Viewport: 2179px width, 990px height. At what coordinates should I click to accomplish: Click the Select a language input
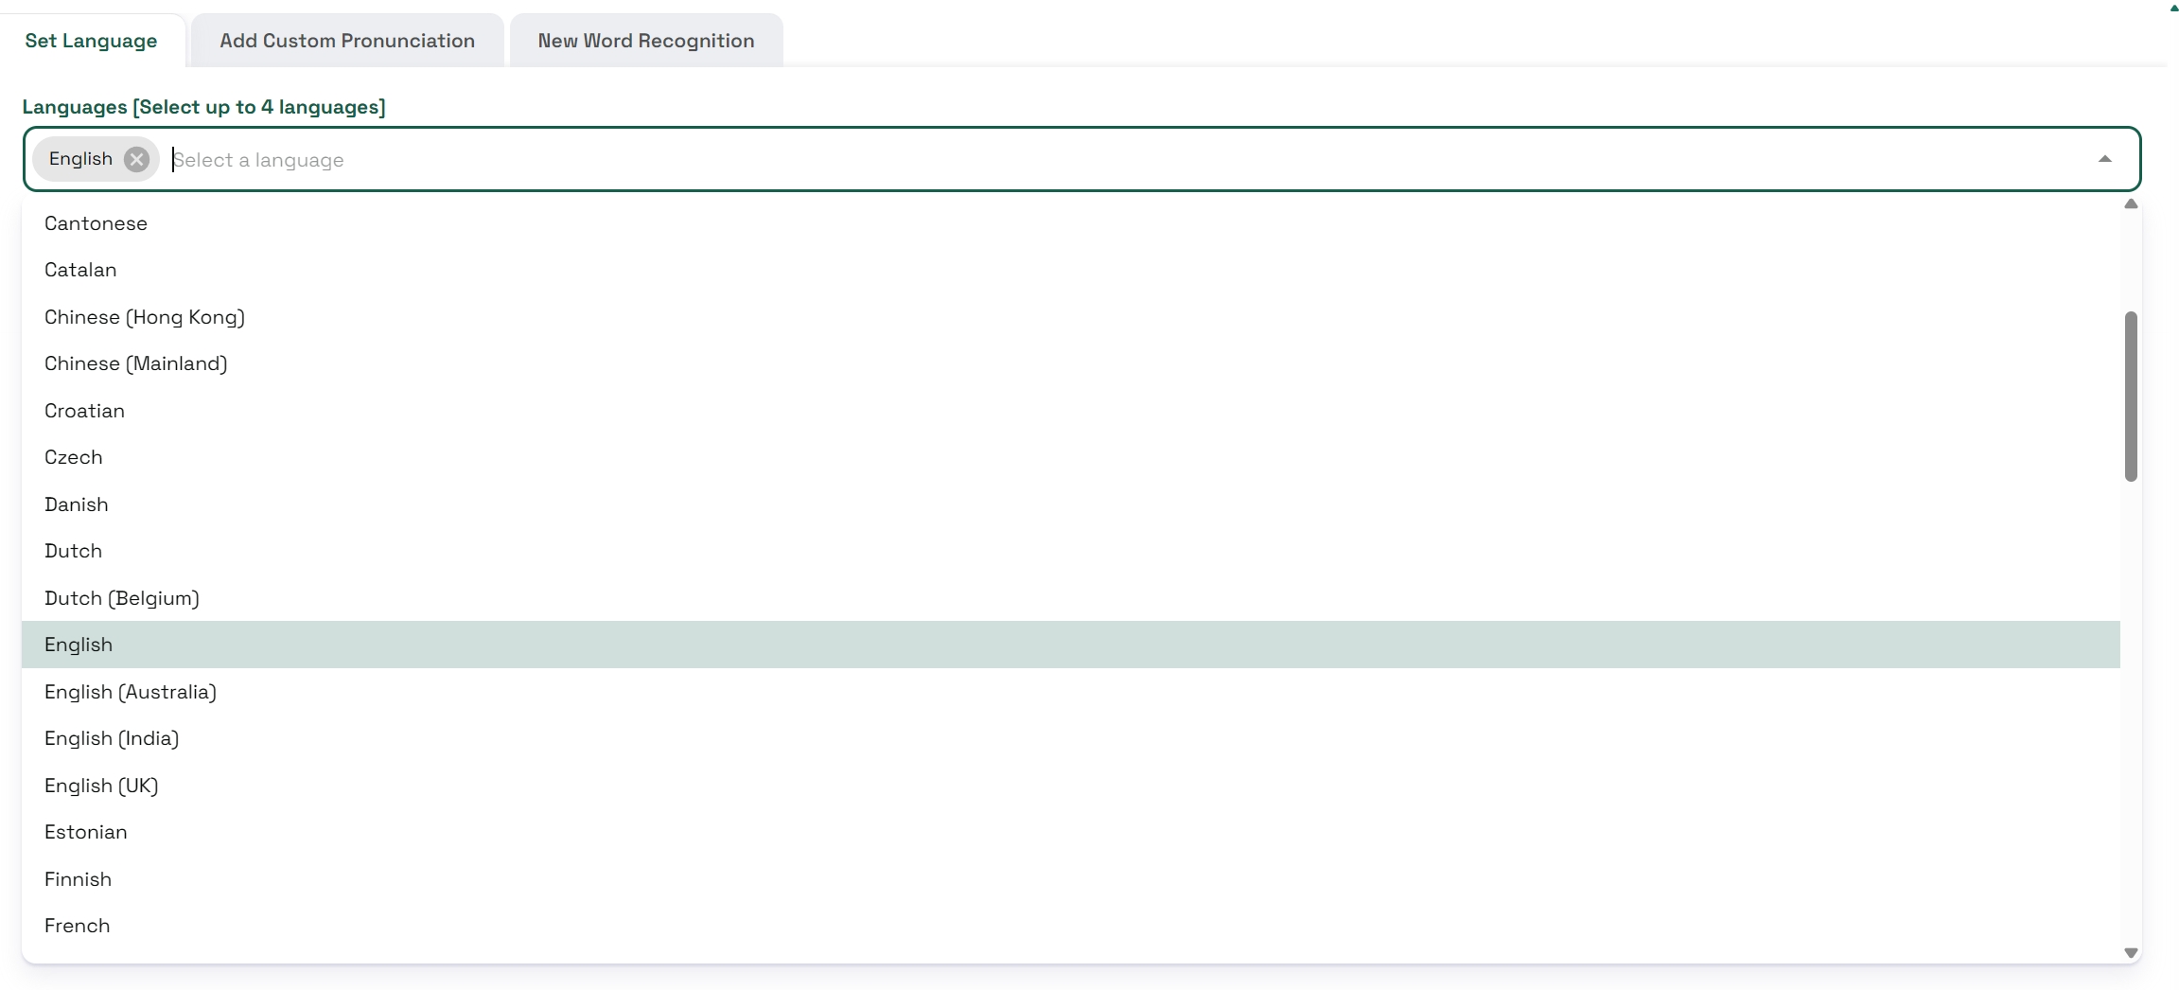pos(946,160)
